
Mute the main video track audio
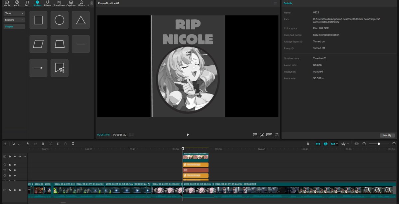point(20,190)
